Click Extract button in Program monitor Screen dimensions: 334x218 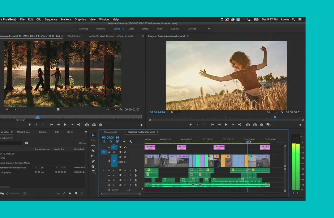(255, 124)
